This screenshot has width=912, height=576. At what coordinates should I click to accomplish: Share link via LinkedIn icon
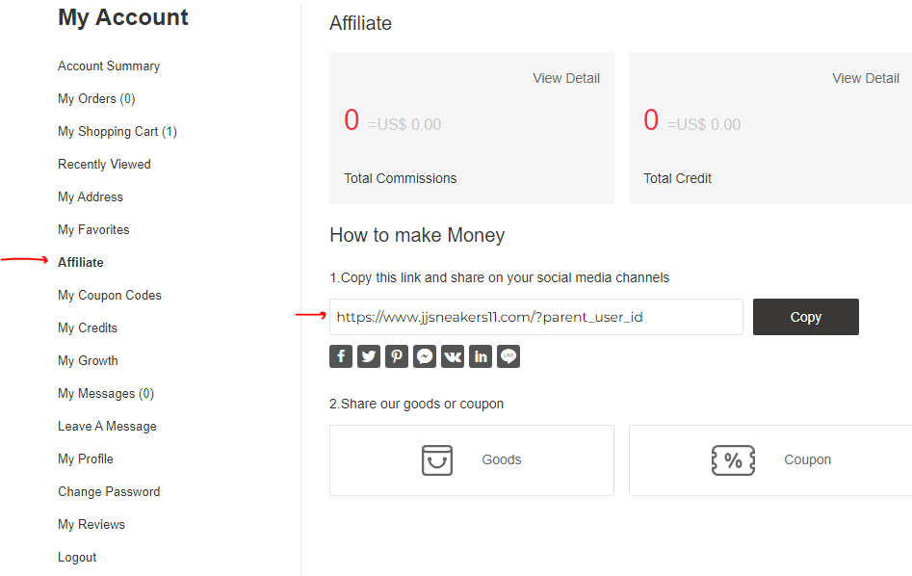[x=481, y=356]
